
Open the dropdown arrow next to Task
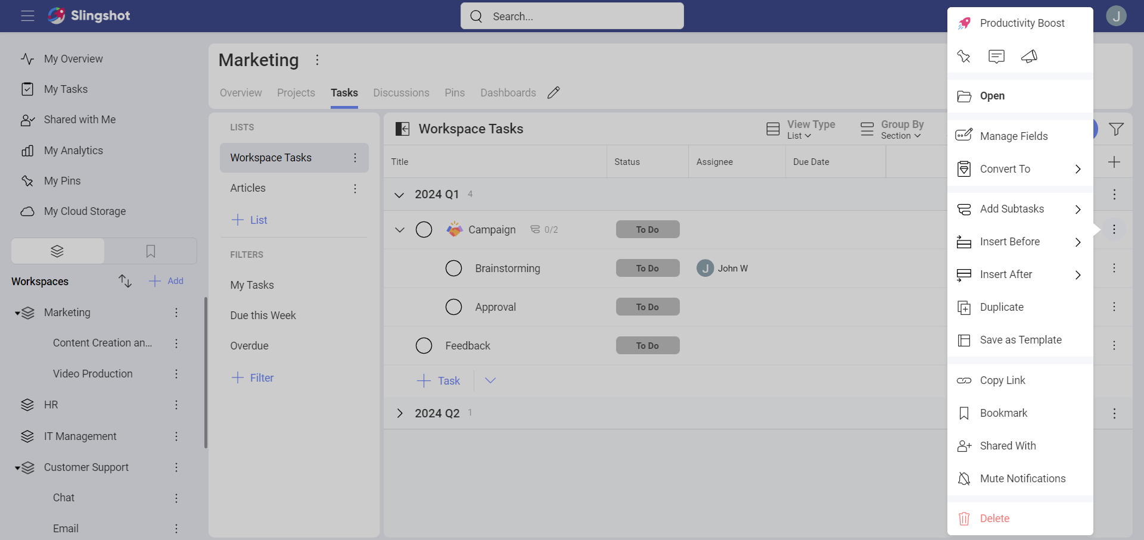[x=490, y=380]
